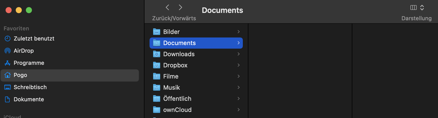The width and height of the screenshot is (438, 118).
Task: Expand ownCloud folder via its chevron
Action: click(x=239, y=110)
